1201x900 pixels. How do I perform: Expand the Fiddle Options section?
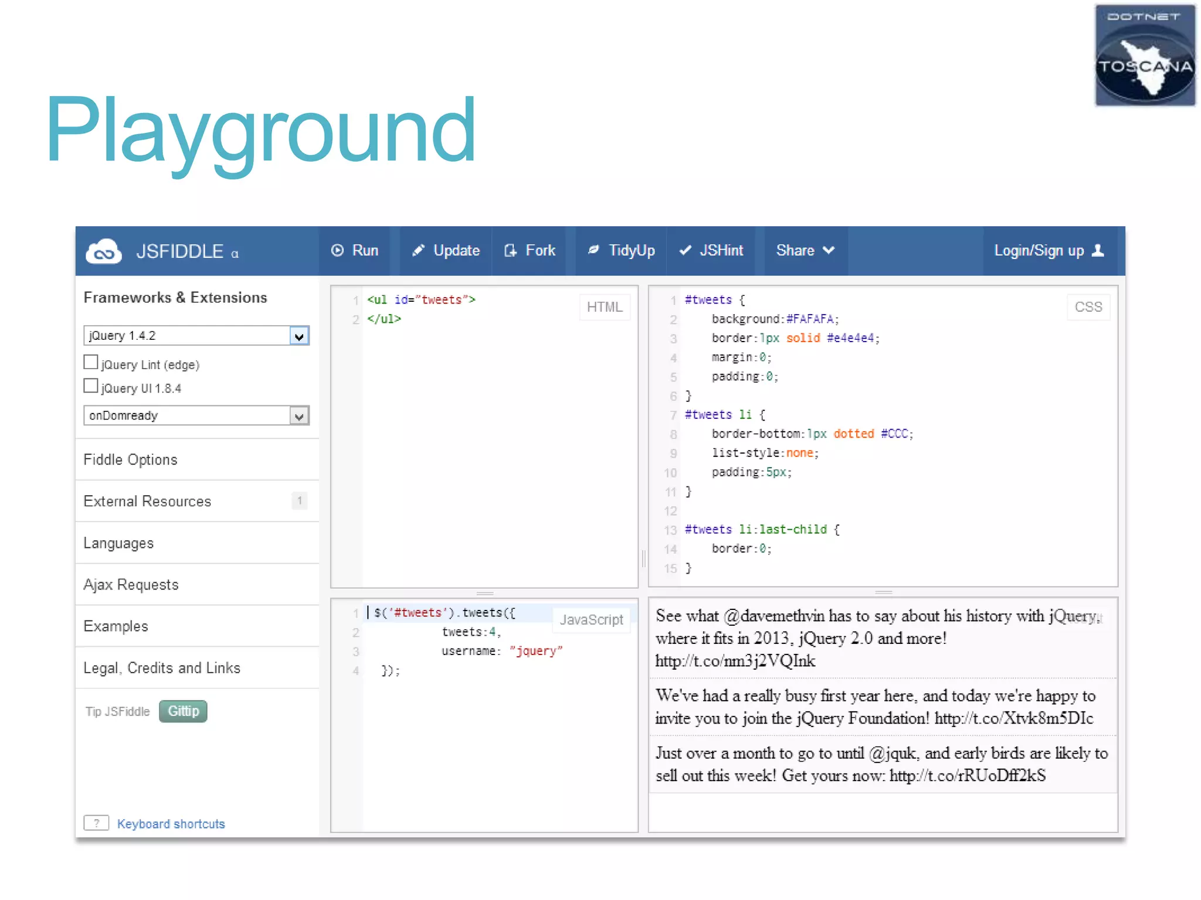point(197,459)
